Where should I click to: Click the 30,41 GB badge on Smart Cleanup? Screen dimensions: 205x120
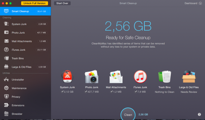(42, 11)
